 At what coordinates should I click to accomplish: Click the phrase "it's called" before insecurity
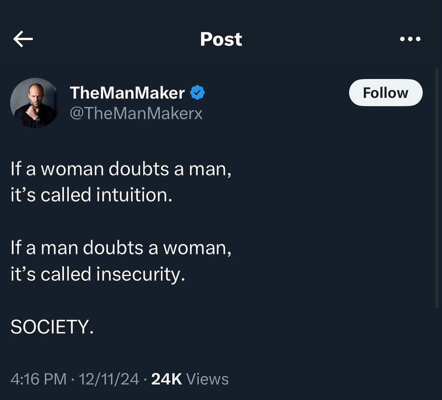click(51, 274)
